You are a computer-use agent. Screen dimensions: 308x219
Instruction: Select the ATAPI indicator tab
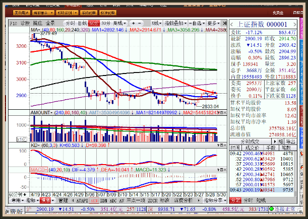coord(82,200)
